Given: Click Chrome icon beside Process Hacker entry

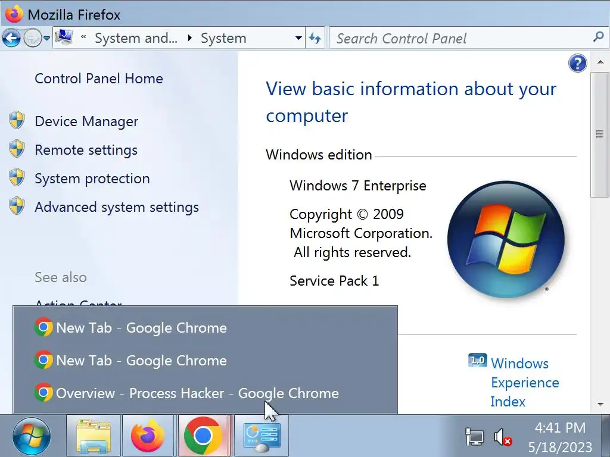Looking at the screenshot, I should pos(43,393).
